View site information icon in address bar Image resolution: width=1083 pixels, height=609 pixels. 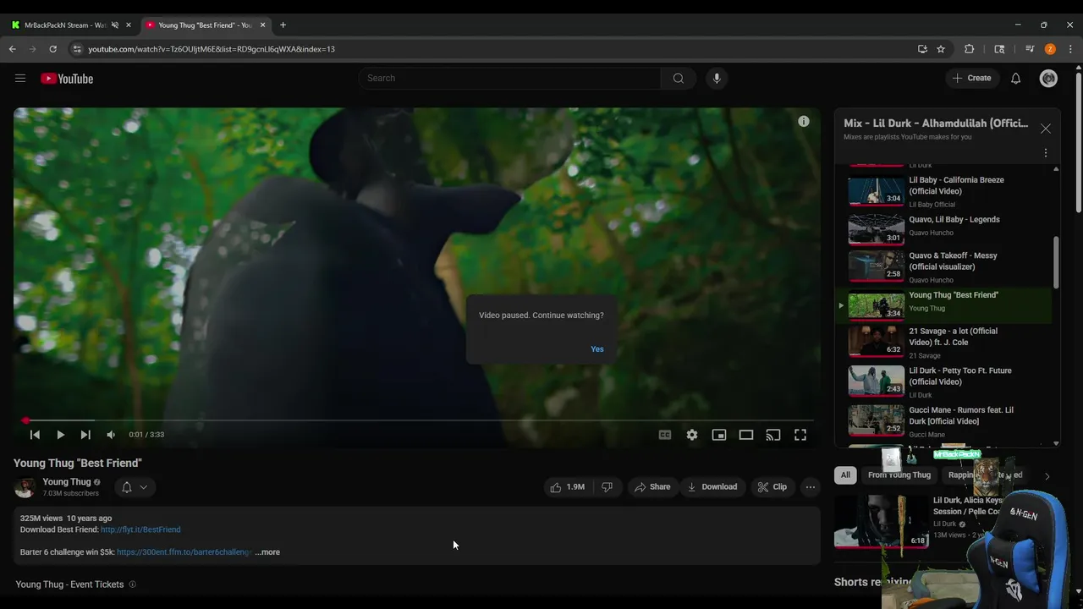[78, 49]
